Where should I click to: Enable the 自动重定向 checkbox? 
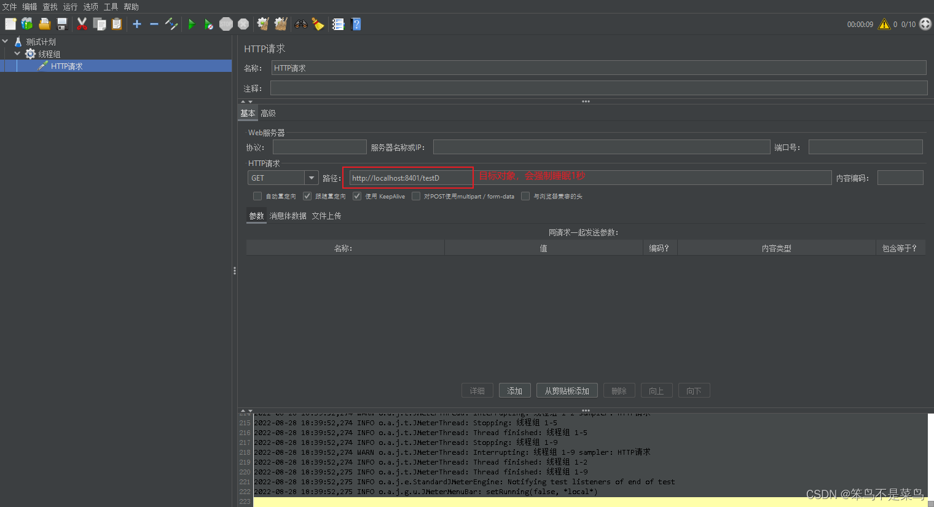(x=257, y=196)
